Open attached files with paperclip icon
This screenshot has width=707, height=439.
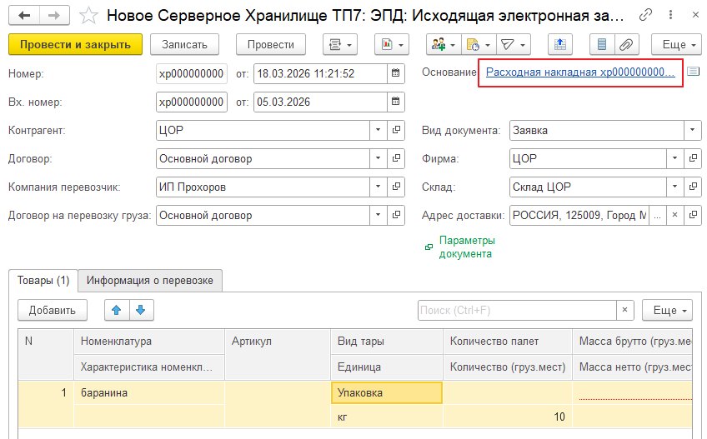click(x=626, y=45)
